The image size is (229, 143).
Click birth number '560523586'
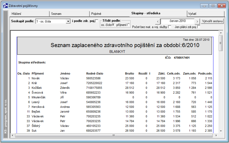pos(93,78)
